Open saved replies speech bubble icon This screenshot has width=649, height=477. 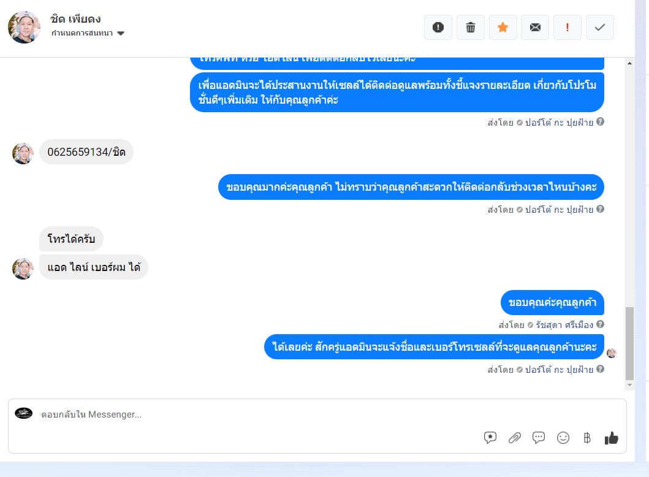pos(539,438)
